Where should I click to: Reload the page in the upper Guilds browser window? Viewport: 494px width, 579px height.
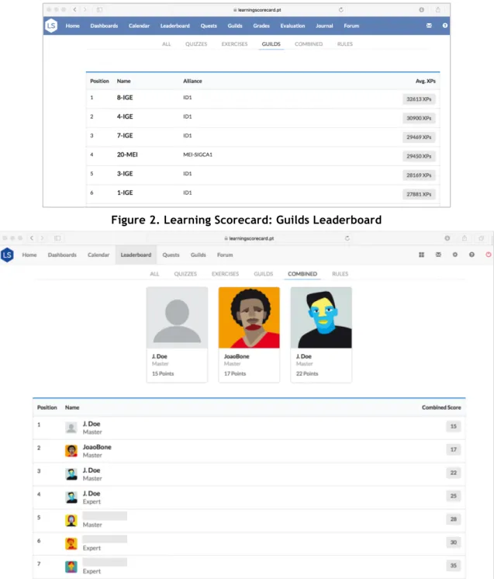click(341, 9)
